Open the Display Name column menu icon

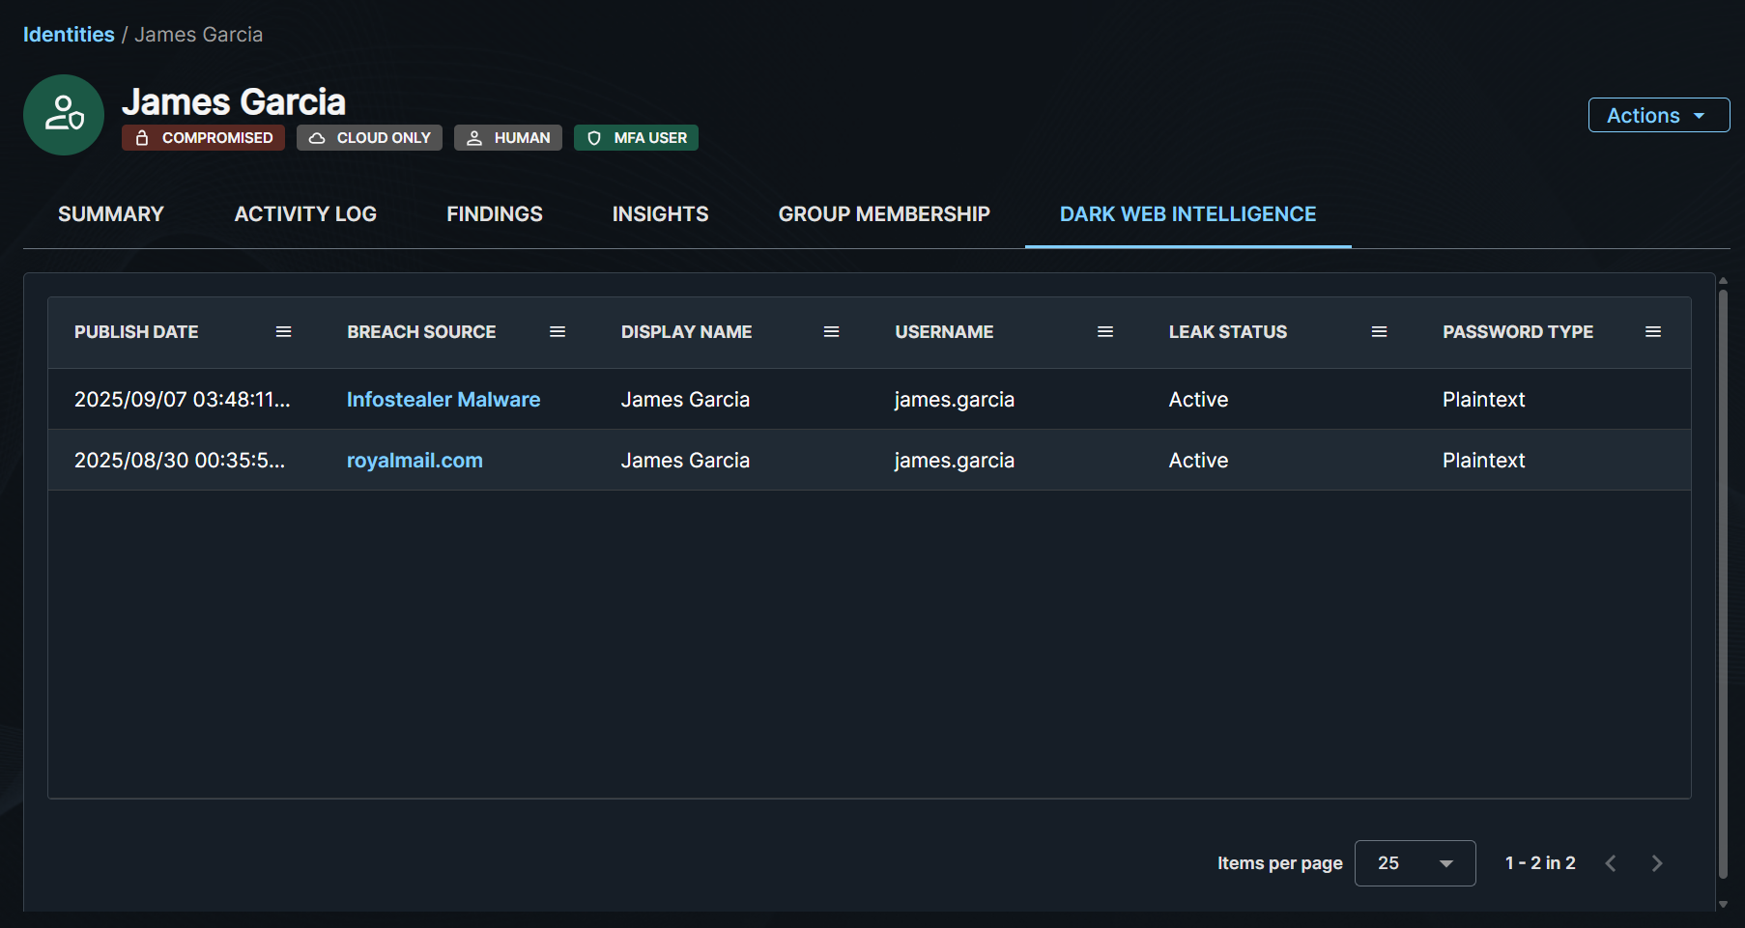[x=831, y=332]
